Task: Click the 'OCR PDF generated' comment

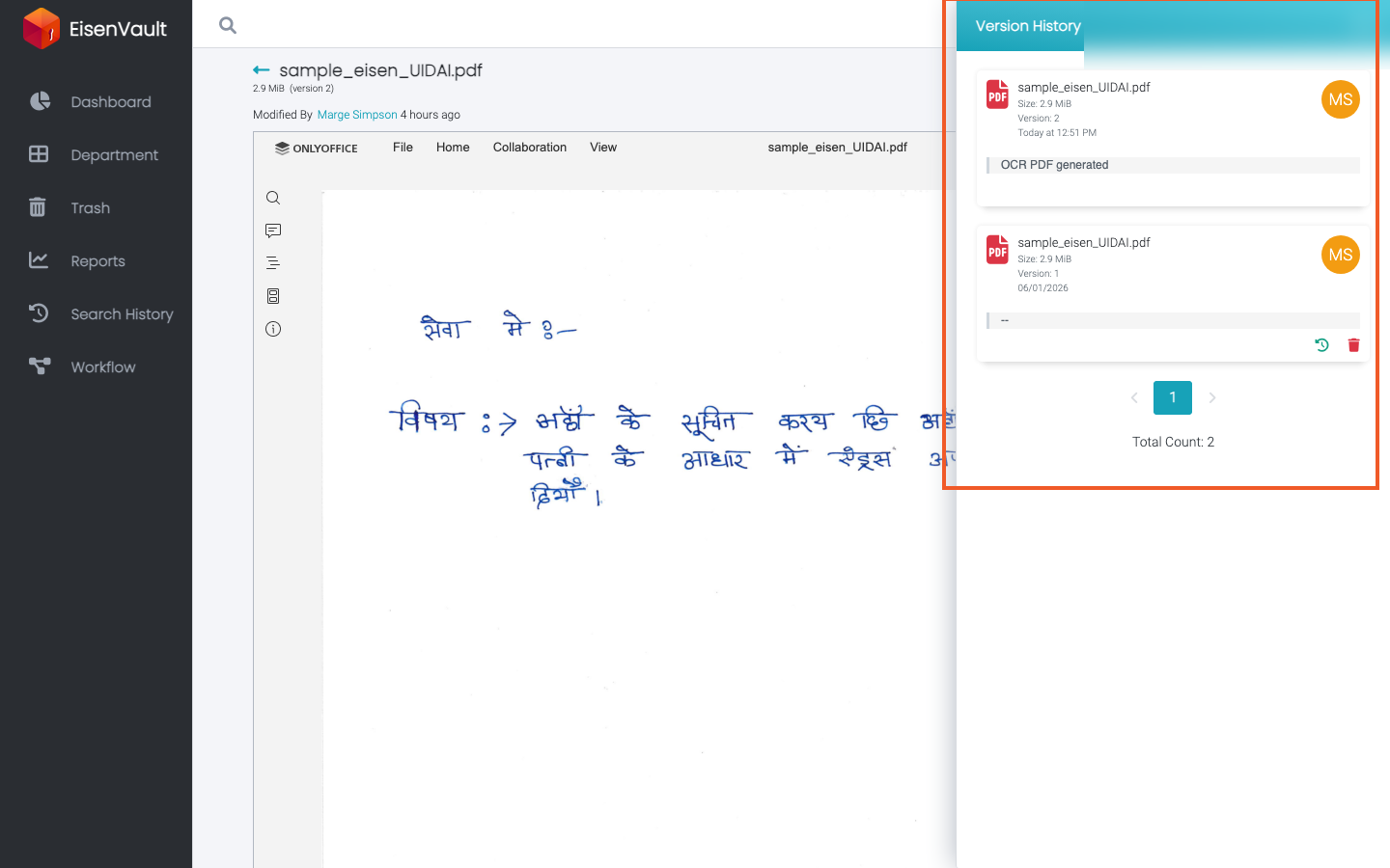Action: (1054, 165)
